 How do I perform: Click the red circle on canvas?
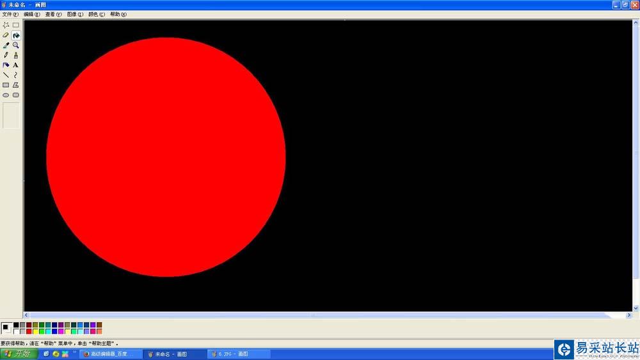(x=166, y=157)
